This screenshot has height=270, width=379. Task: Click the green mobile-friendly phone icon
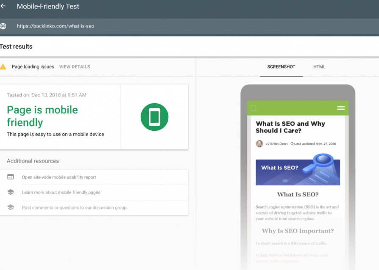[x=154, y=117]
